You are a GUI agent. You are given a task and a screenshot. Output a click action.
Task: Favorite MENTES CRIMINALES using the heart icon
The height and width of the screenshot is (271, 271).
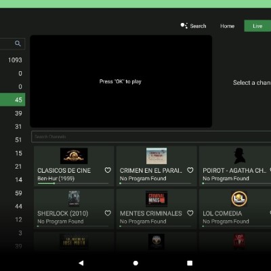190,213
